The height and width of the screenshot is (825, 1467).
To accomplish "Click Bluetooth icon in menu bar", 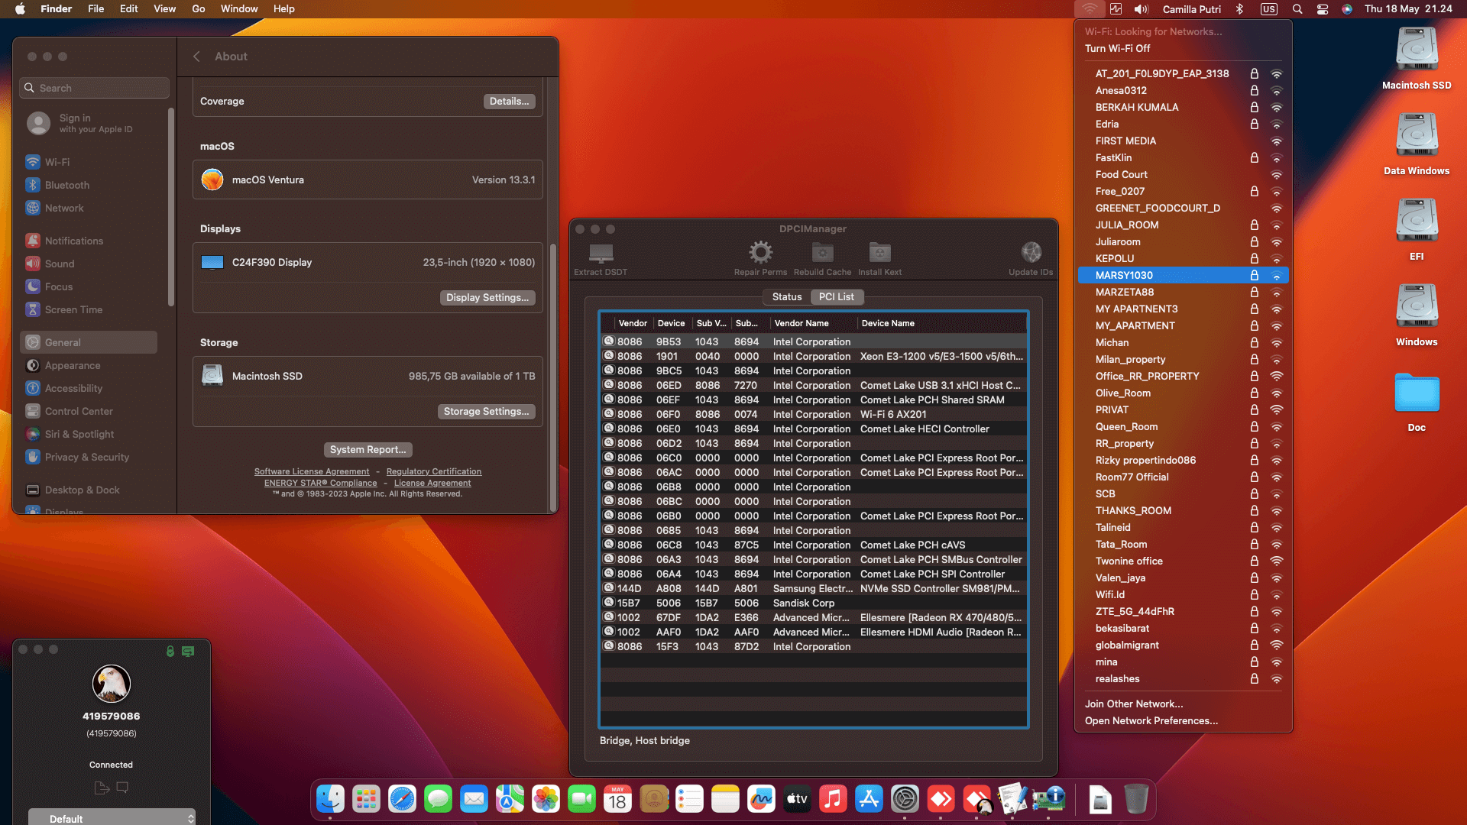I will [x=1240, y=9].
